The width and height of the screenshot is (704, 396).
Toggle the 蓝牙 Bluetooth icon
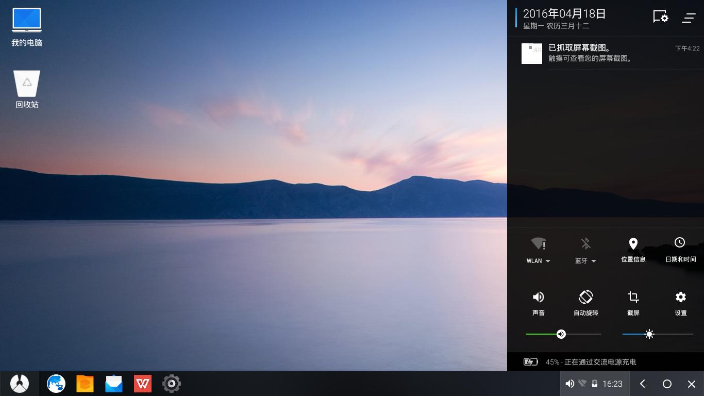tap(585, 243)
